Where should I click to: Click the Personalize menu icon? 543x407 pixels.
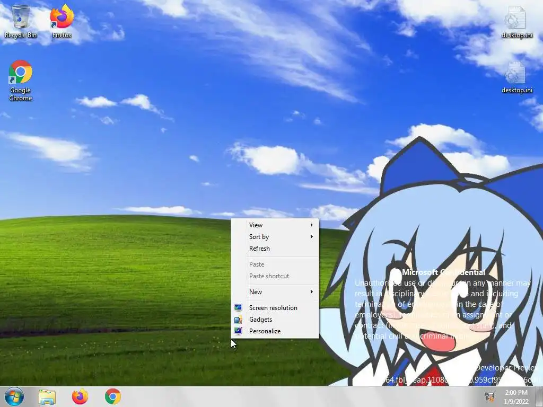[238, 331]
